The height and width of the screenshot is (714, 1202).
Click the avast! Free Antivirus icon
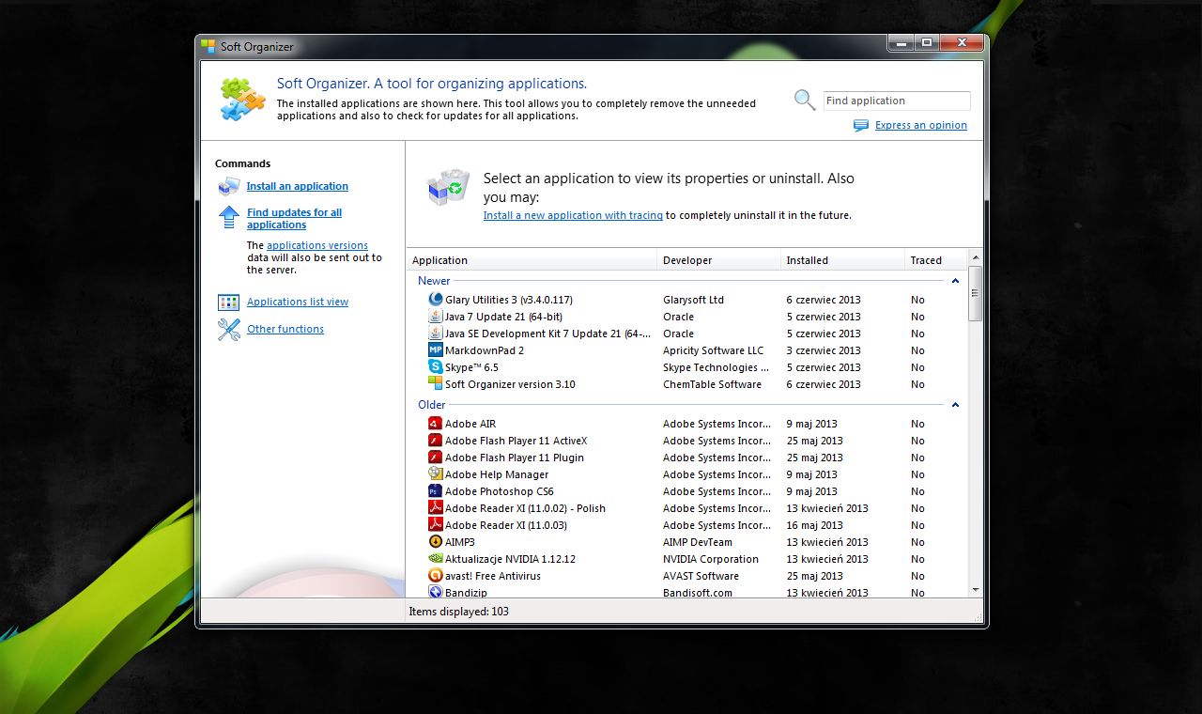pos(436,576)
